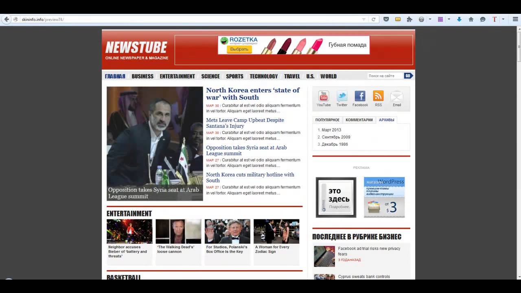Open the Декабрь 1986 archive link
Viewport: 521px width, 293px height.
coord(335,144)
